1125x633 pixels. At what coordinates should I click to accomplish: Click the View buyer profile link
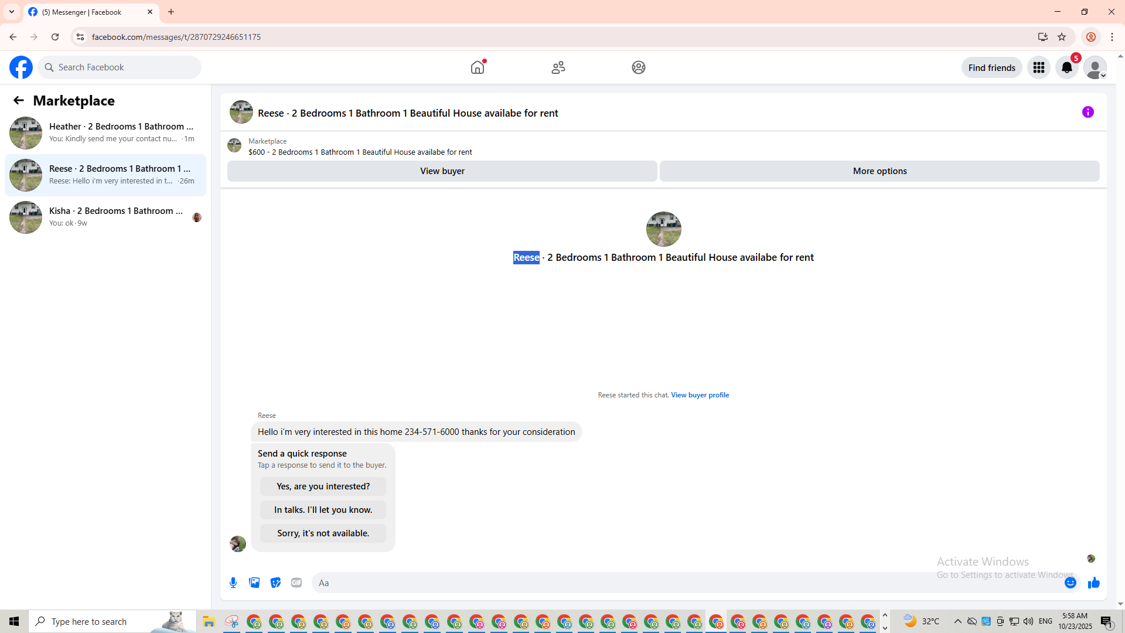pos(700,395)
